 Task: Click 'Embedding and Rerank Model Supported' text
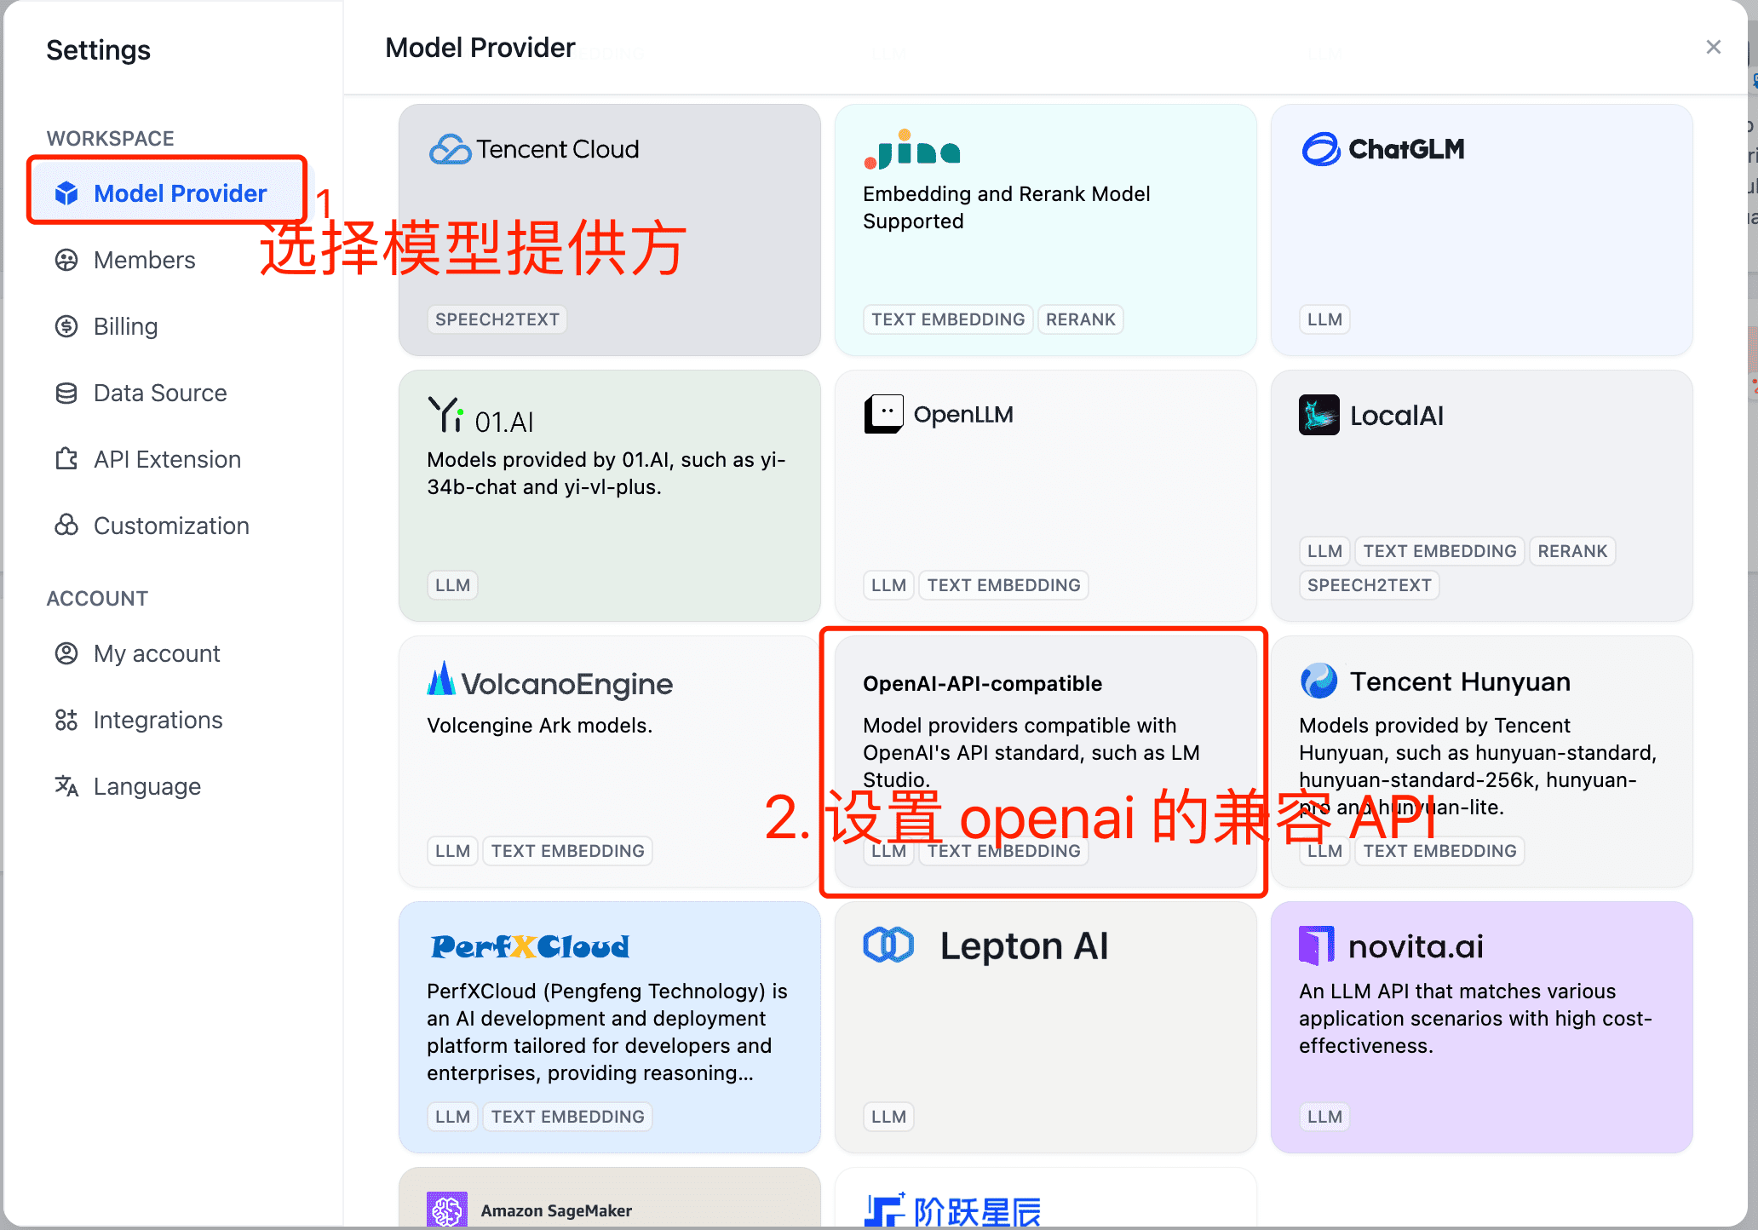point(1006,208)
